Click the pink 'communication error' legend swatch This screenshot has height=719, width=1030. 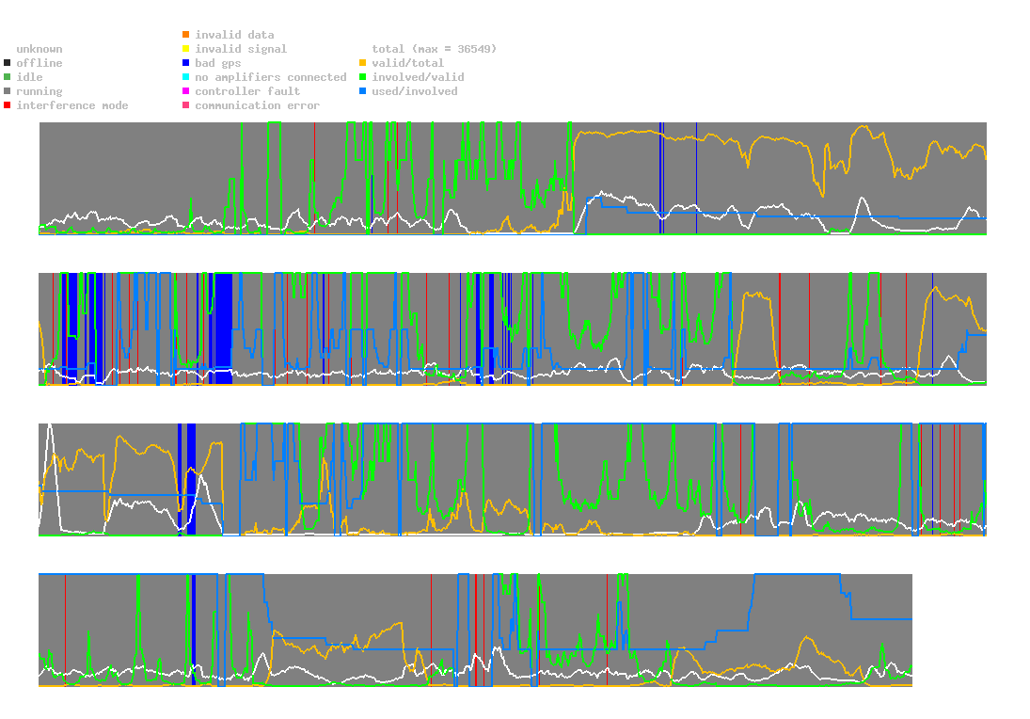tap(186, 105)
